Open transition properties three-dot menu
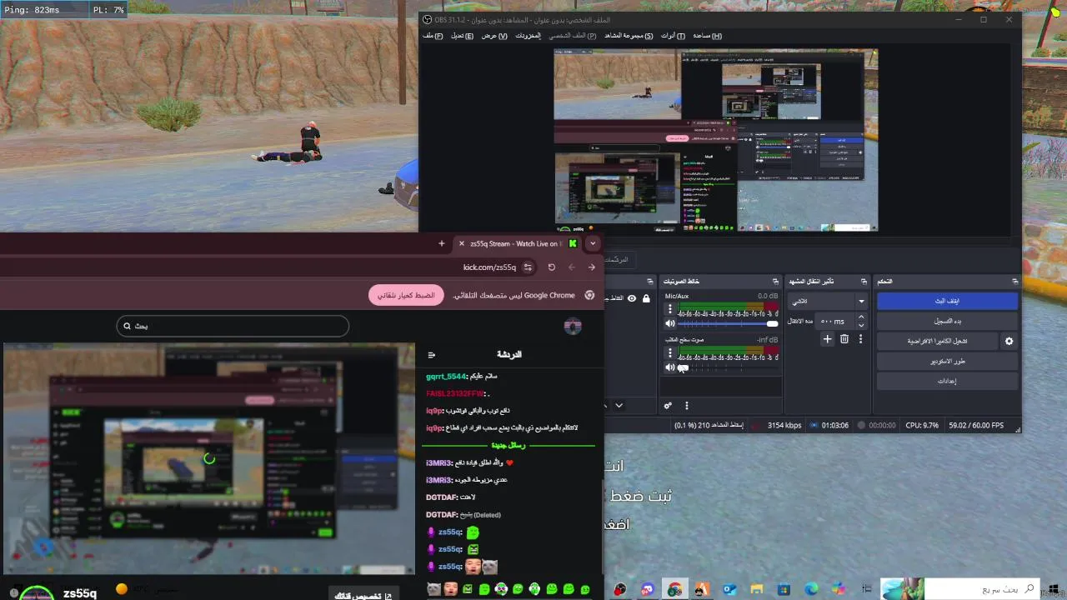This screenshot has height=600, width=1067. coord(861,339)
